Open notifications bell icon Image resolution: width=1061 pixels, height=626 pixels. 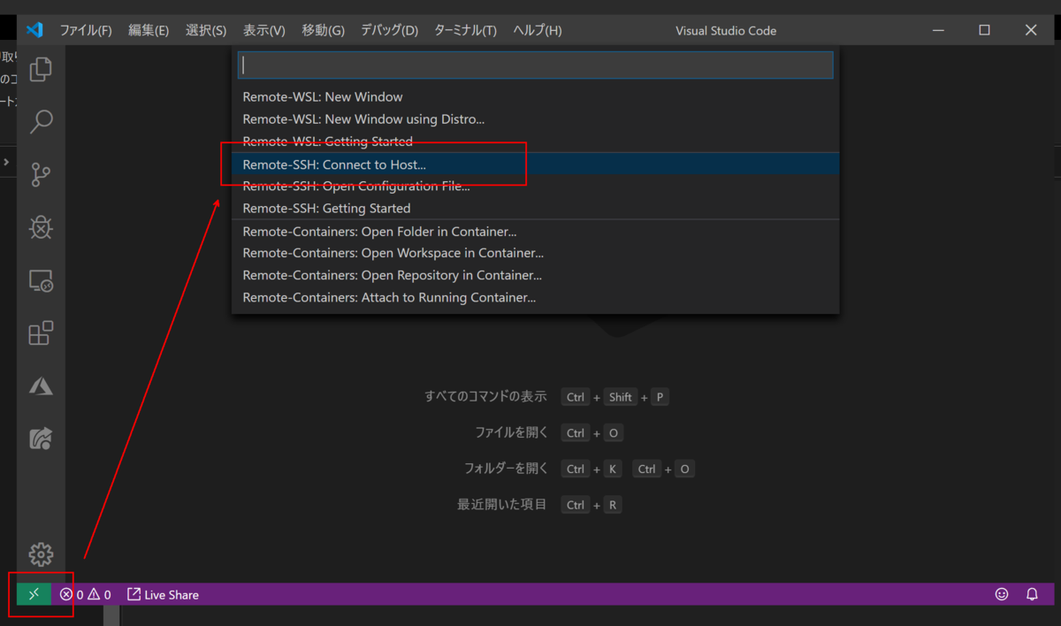pyautogui.click(x=1032, y=595)
